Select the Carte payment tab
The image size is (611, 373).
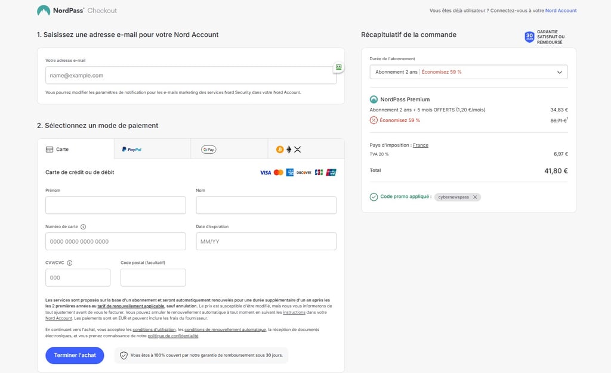76,150
